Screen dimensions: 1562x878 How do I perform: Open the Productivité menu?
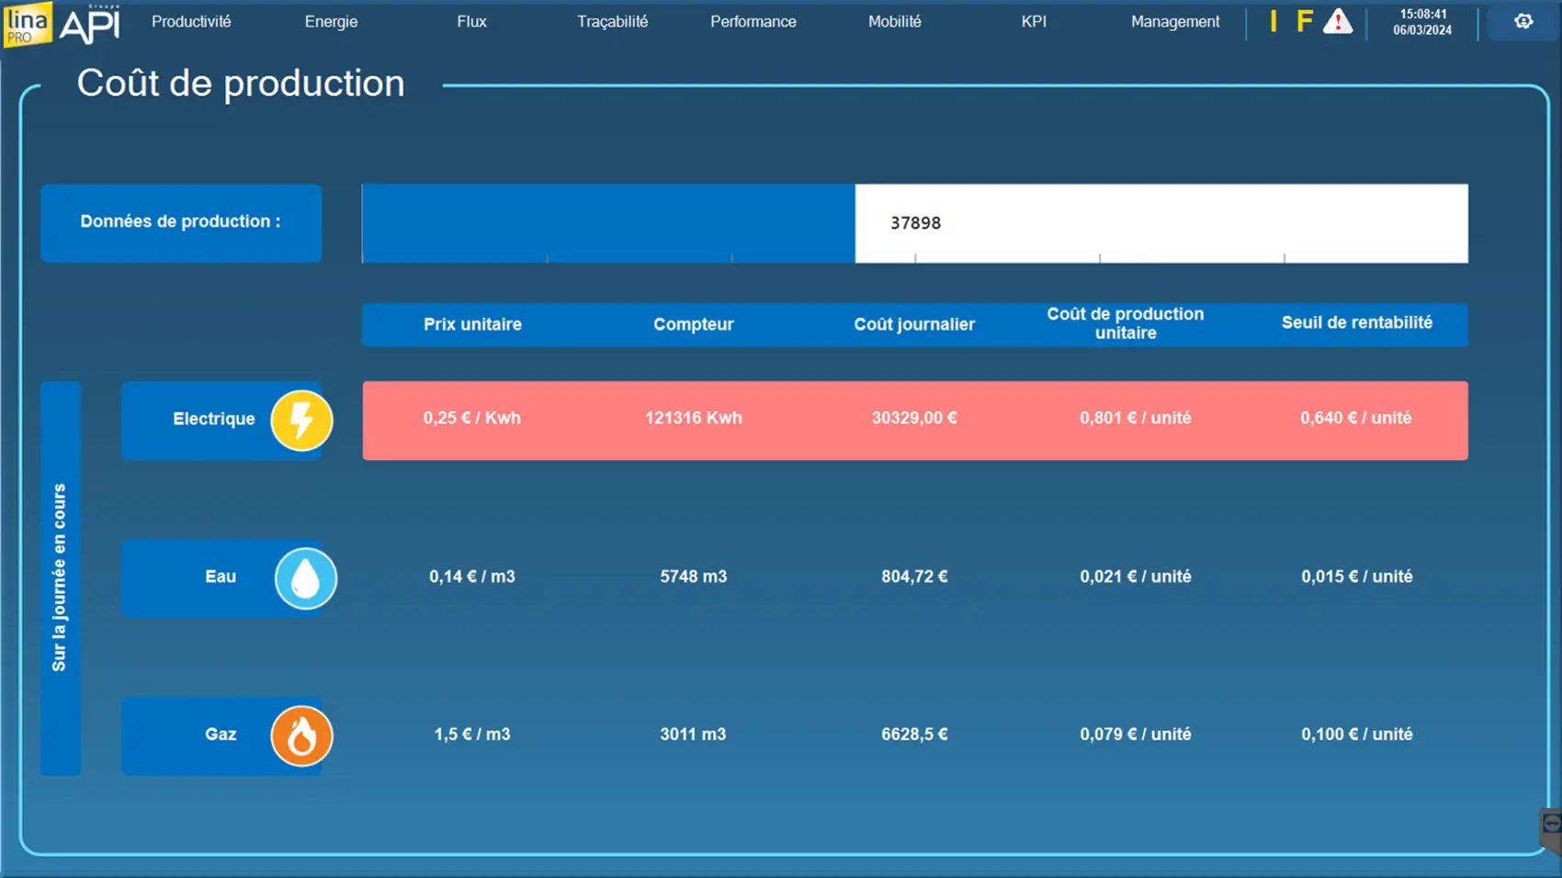click(x=191, y=21)
